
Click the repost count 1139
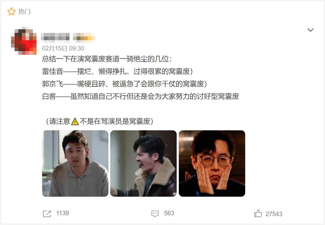(63, 213)
